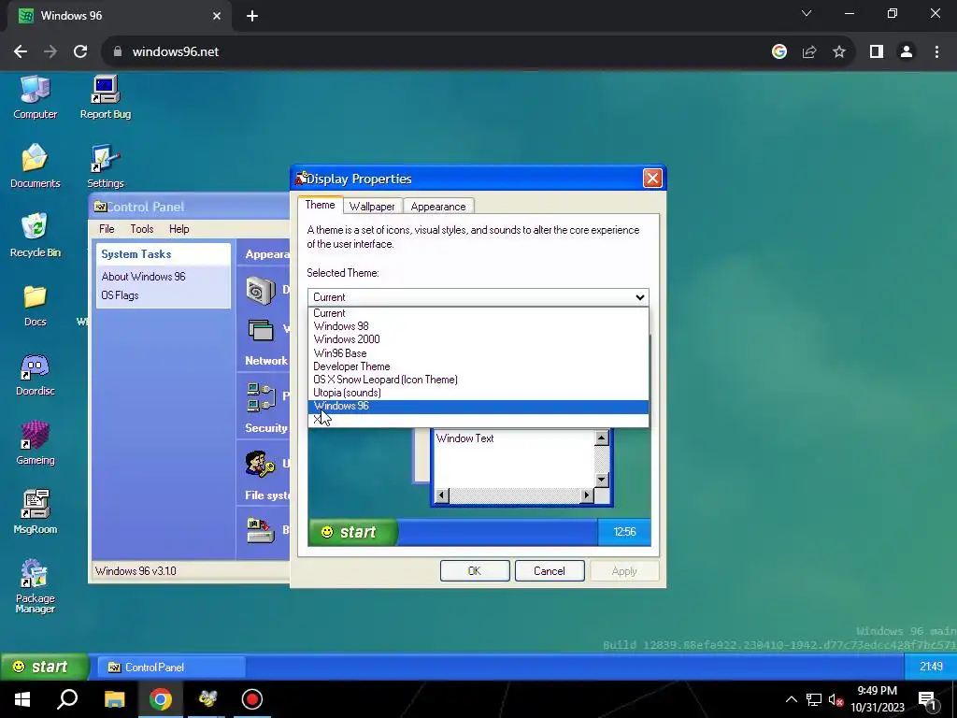Click the host clock showing 9:49 PM
This screenshot has width=957, height=718.
pyautogui.click(x=877, y=699)
